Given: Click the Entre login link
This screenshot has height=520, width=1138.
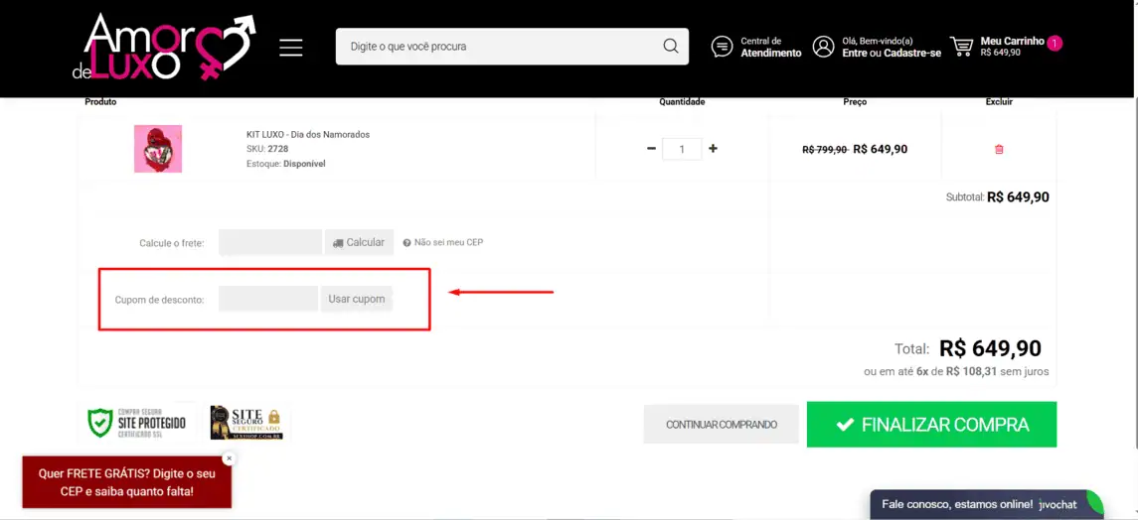Looking at the screenshot, I should pos(855,53).
